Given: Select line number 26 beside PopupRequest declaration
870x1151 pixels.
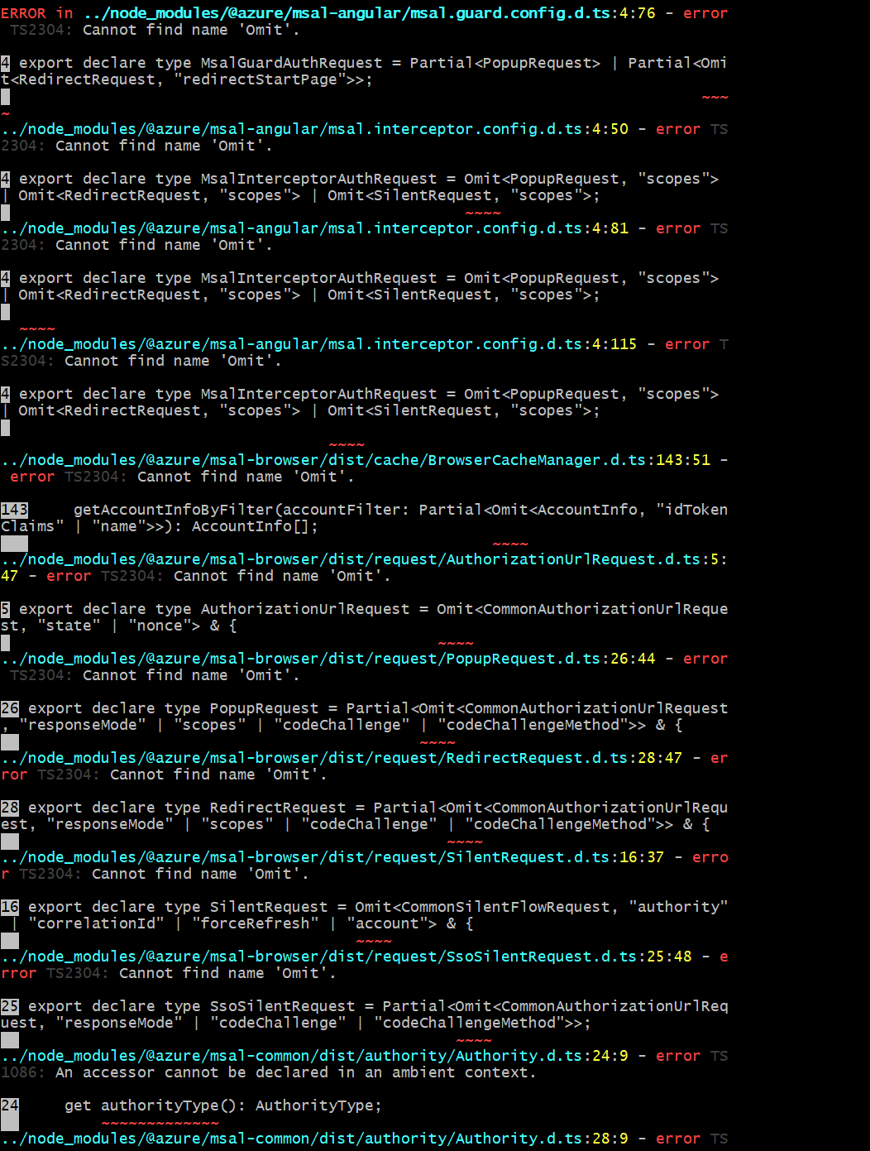Looking at the screenshot, I should (x=10, y=707).
